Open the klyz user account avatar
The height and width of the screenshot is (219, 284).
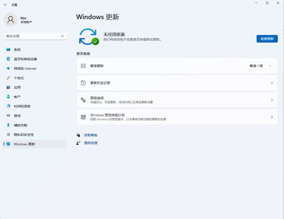click(x=10, y=19)
